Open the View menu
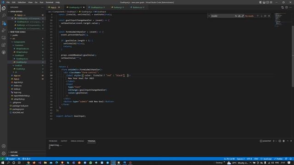 pyautogui.click(x=30, y=2)
